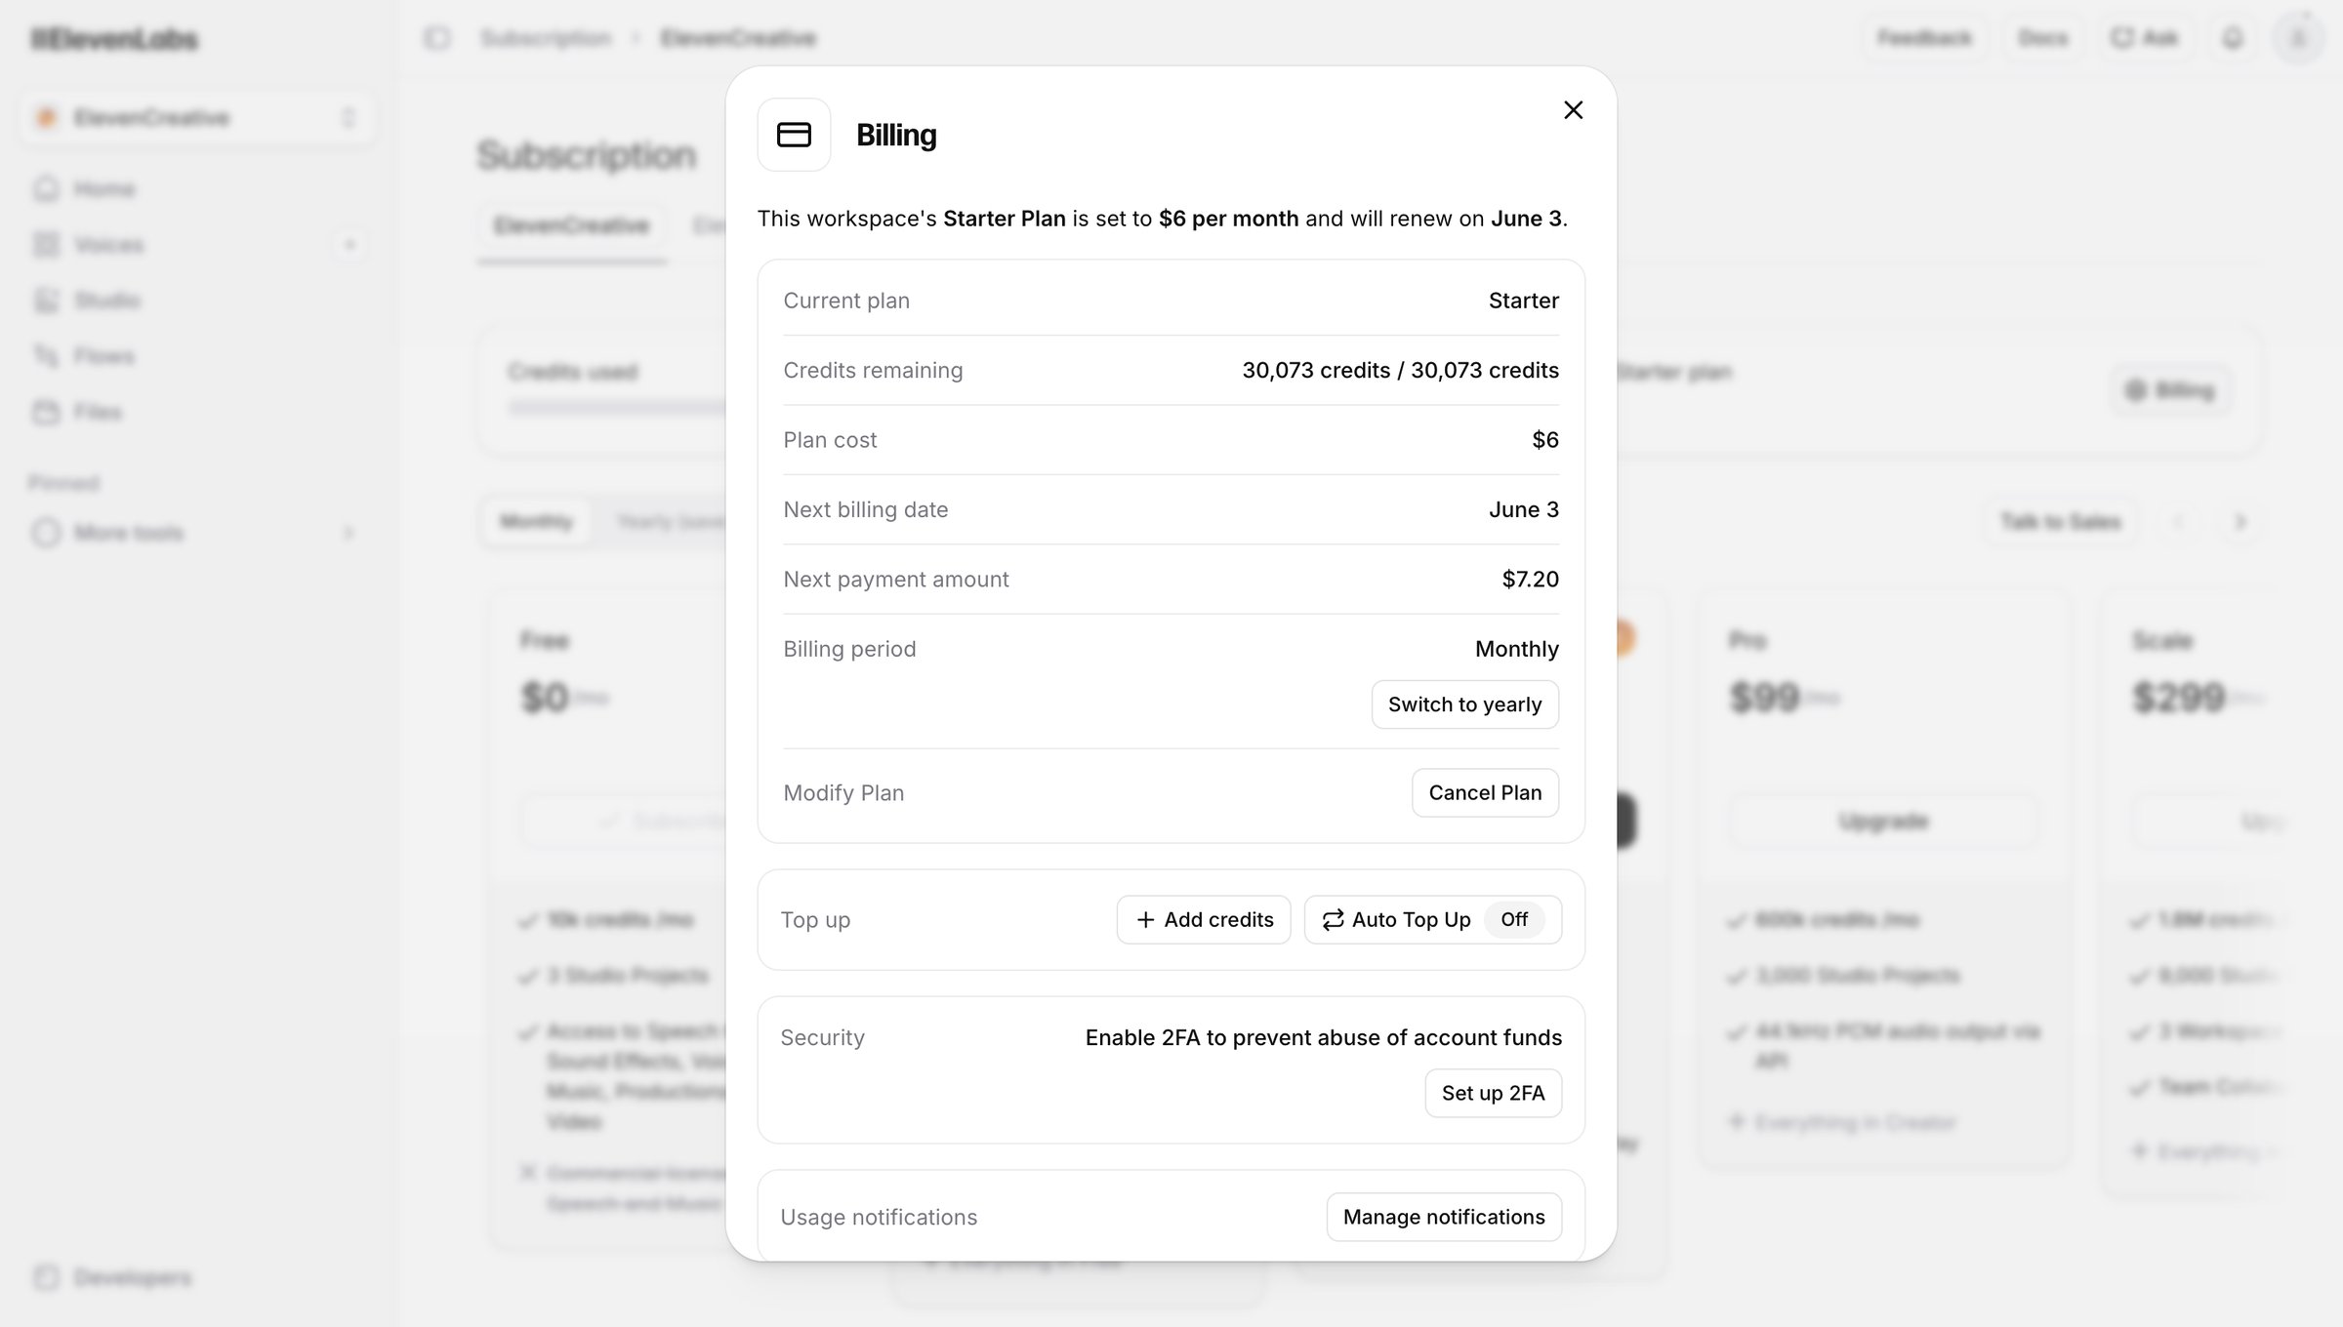Toggle Auto Top Up off switch
Viewport: 2343px width, 1327px height.
[x=1514, y=920]
